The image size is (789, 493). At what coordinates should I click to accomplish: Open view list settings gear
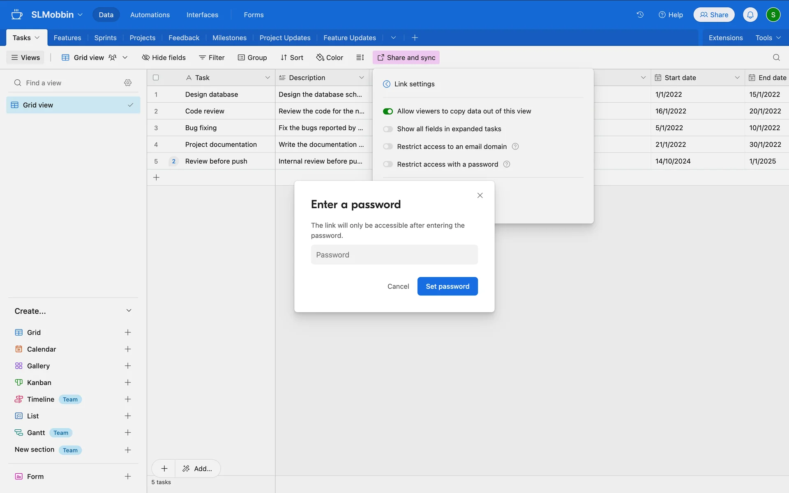pyautogui.click(x=128, y=83)
